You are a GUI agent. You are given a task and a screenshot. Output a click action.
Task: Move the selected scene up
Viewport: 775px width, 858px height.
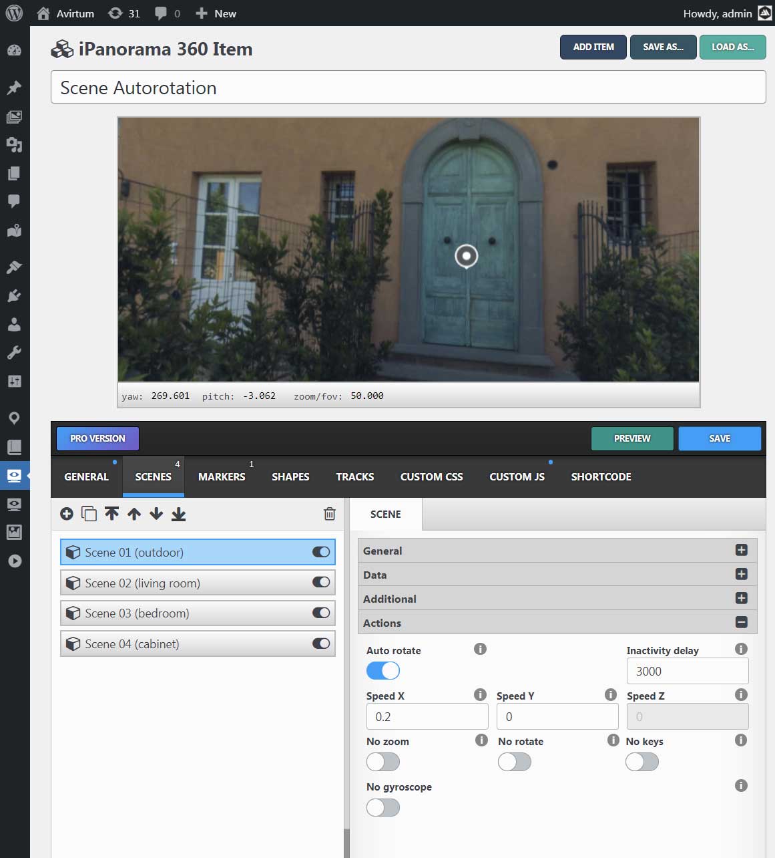click(x=134, y=514)
